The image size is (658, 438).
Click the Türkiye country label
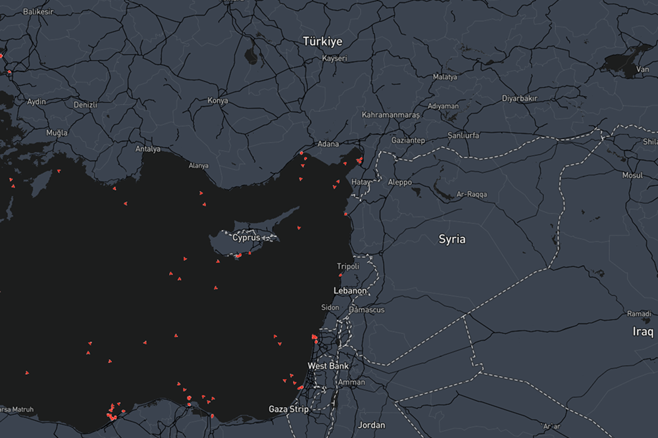322,41
